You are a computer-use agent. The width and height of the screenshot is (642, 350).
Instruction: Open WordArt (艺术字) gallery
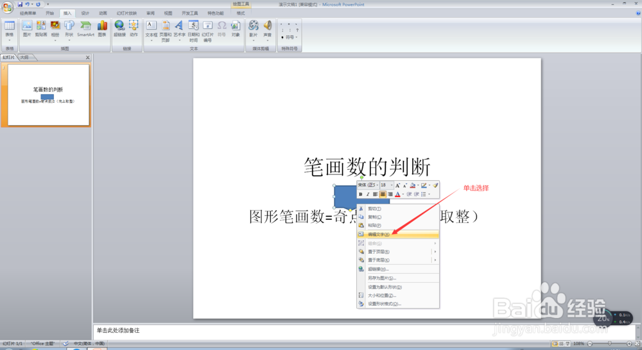(179, 31)
